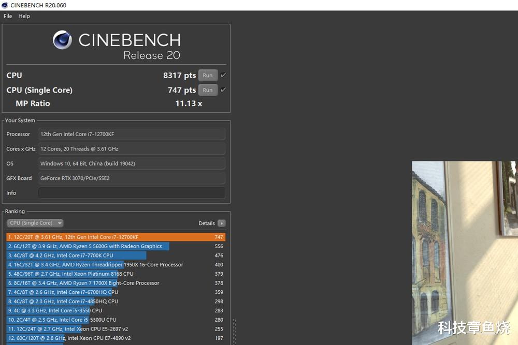Run the CPU multi-core benchmark

pos(208,75)
